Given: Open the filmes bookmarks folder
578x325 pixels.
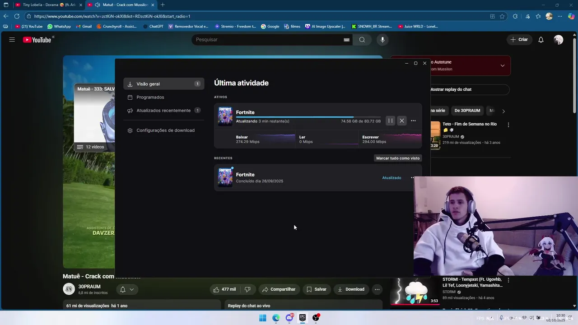Looking at the screenshot, I should click(x=292, y=27).
